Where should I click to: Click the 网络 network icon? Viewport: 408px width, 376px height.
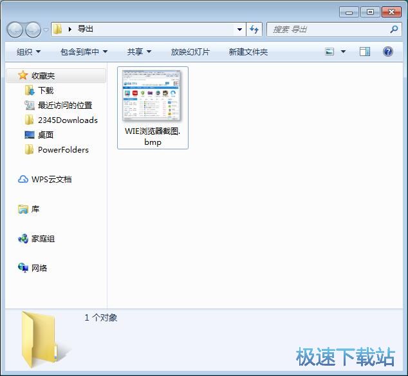click(23, 268)
